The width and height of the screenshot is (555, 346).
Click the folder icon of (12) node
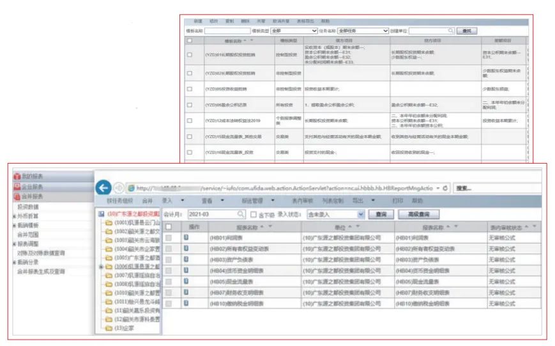(x=109, y=319)
